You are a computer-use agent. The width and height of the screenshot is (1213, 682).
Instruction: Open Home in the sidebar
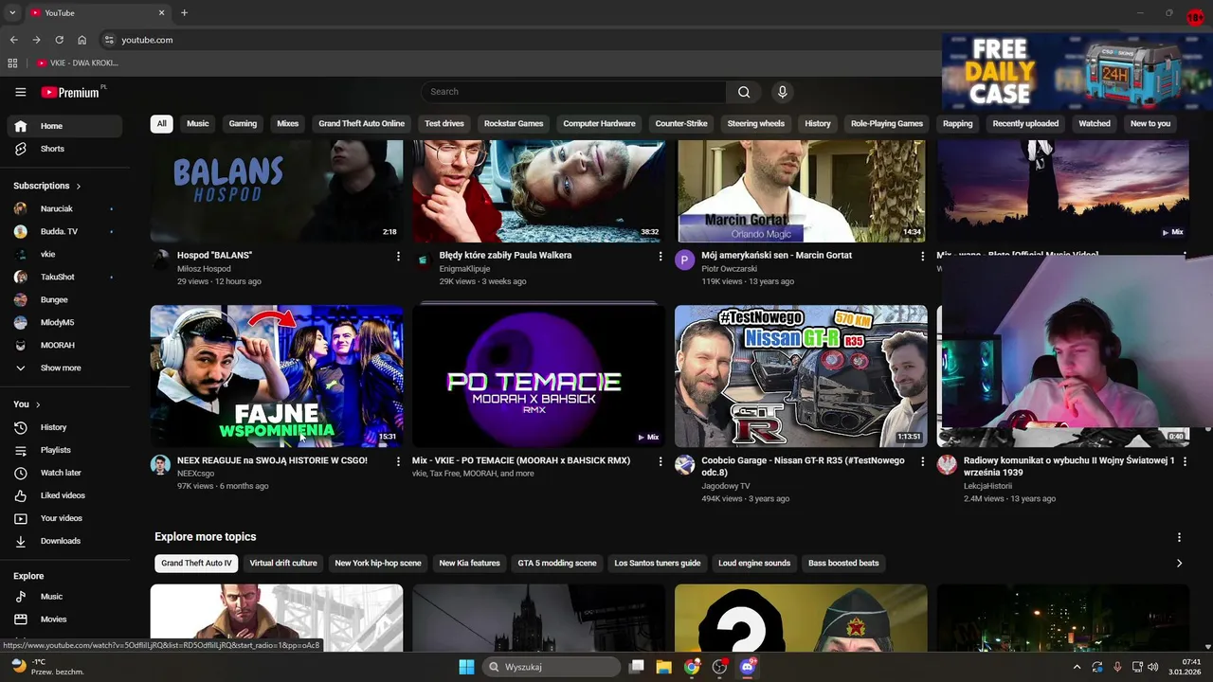pos(64,126)
